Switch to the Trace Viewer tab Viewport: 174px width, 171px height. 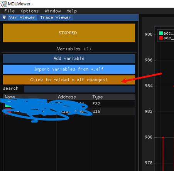[56, 17]
